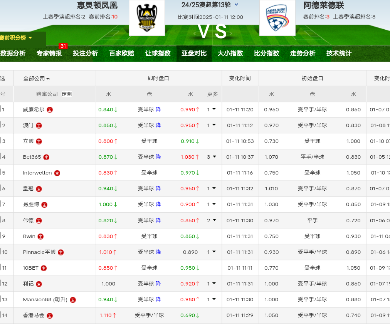Image resolution: width=390 pixels, height=324 pixels.
Task: Expand more odds for 易胜博
Action: pyautogui.click(x=212, y=205)
